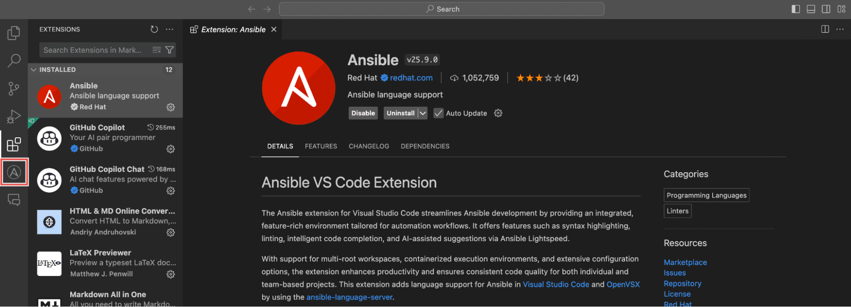Click the Disable button for Ansible

pyautogui.click(x=363, y=113)
